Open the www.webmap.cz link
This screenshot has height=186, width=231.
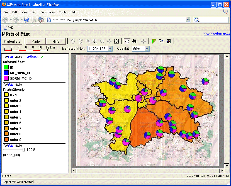[x=217, y=33]
